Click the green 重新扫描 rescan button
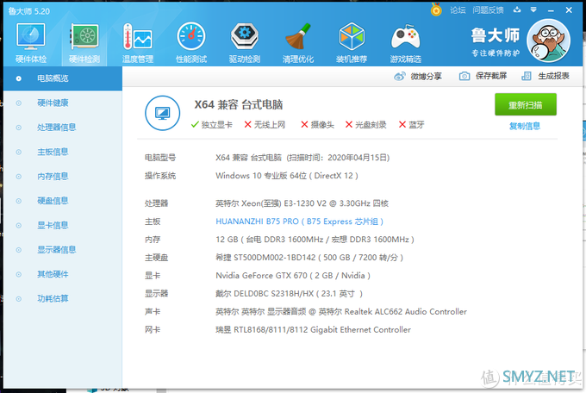This screenshot has width=586, height=393. pyautogui.click(x=526, y=104)
